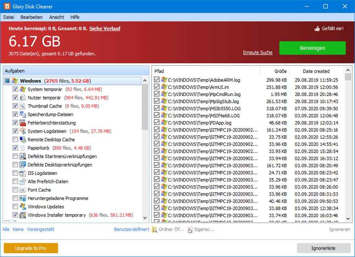Click the Defekte Desktopverknüpfungen icon
The height and width of the screenshot is (257, 355).
(23, 164)
